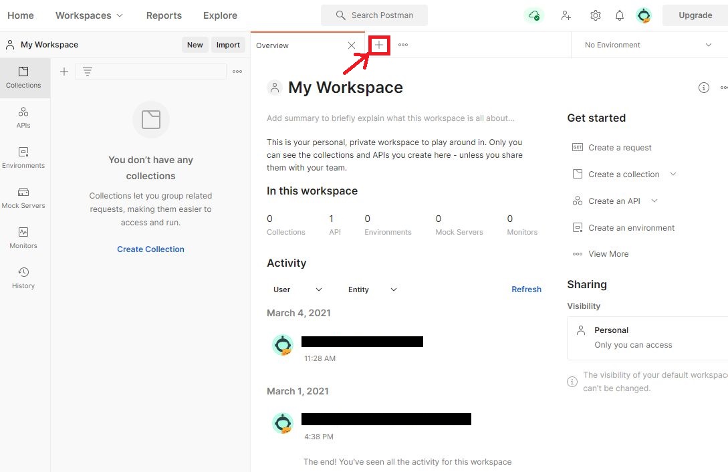This screenshot has width=728, height=472.
Task: Open the Mock Servers sidebar panel
Action: 23,198
